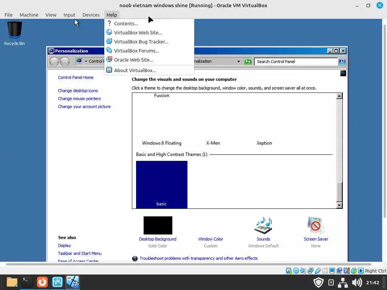Viewport: 387px width, 290px height.
Task: Open the Desktop Background link
Action: click(158, 239)
